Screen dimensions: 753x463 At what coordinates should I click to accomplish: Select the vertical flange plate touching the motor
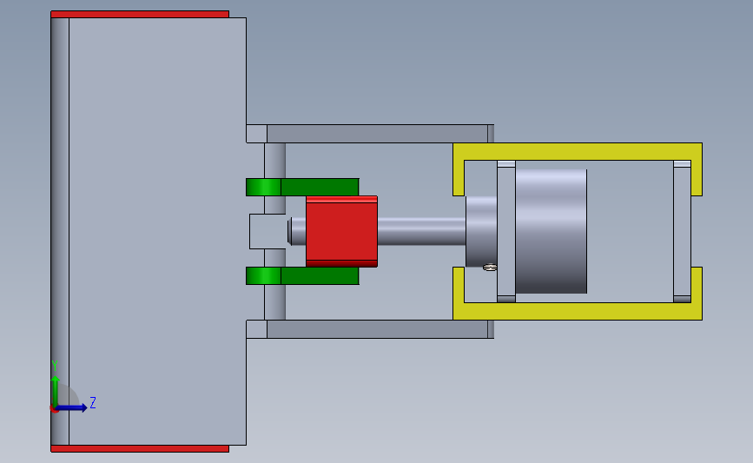[506, 231]
